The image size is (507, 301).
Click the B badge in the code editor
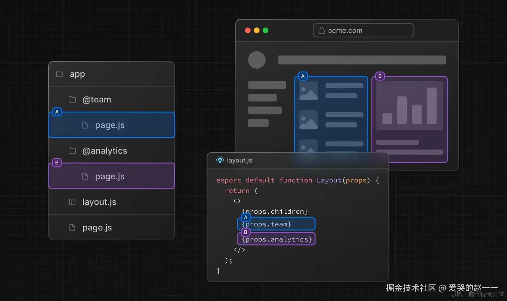(x=246, y=232)
